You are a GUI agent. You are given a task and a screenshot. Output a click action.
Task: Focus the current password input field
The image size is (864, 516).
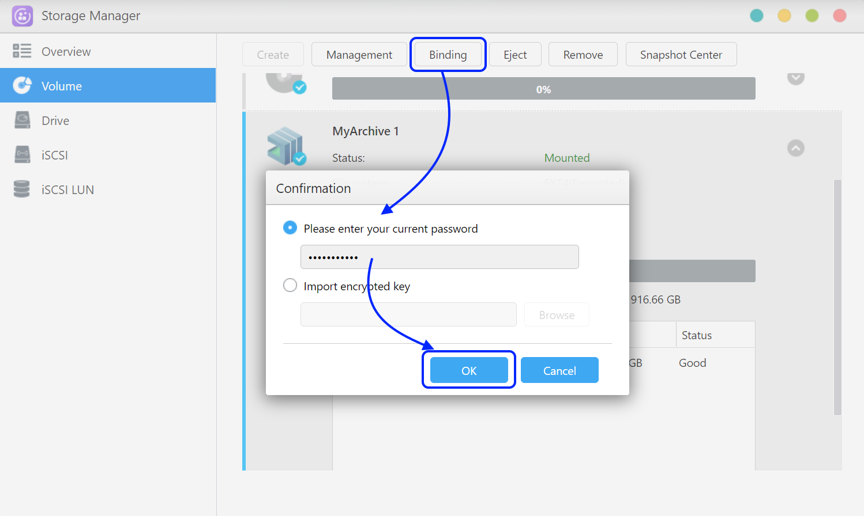[439, 257]
